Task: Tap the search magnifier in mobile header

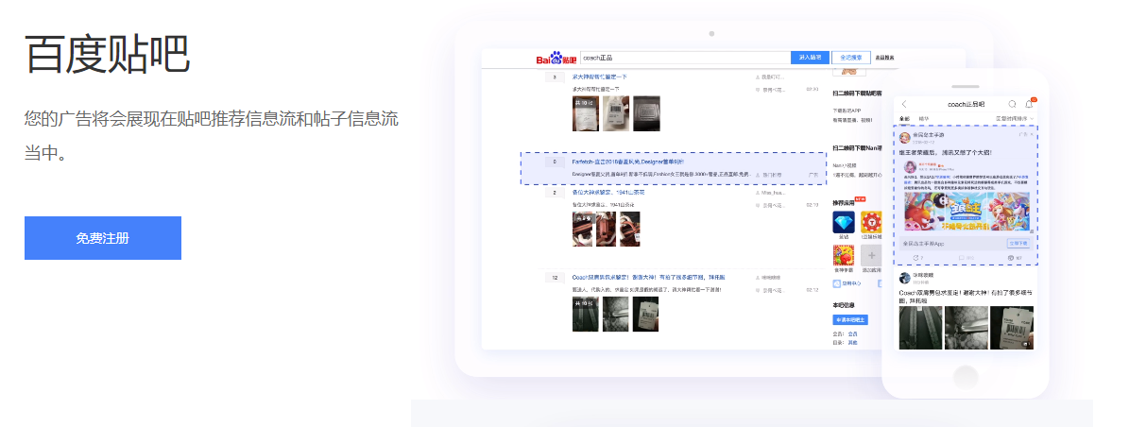Action: coord(1012,104)
